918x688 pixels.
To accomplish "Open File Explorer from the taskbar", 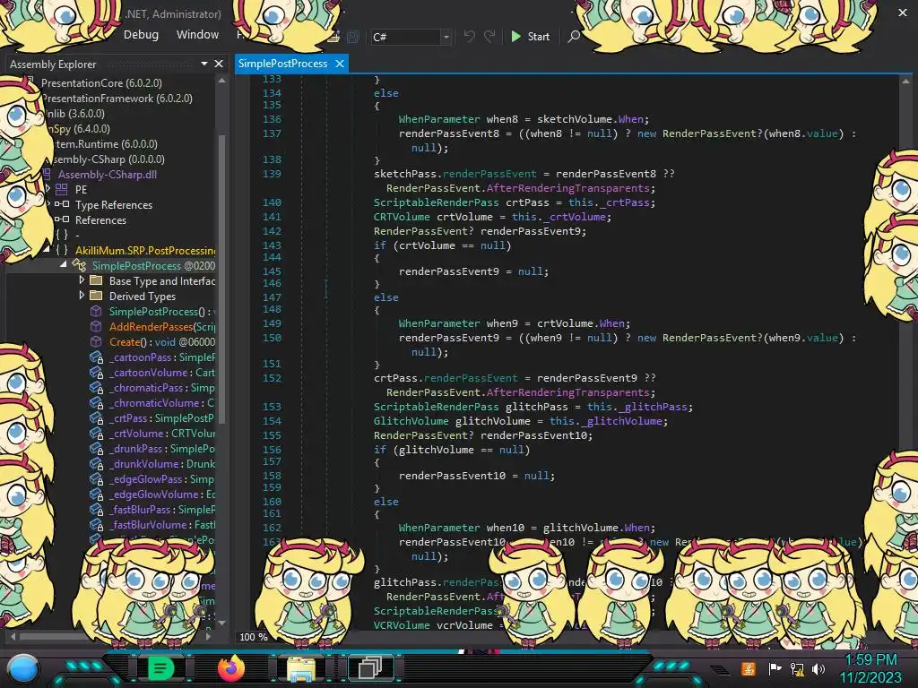I will pyautogui.click(x=300, y=668).
